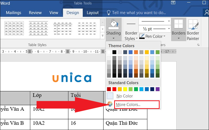Open the Layout tab

click(93, 13)
